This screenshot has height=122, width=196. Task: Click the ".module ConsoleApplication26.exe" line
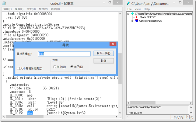coord(31,24)
